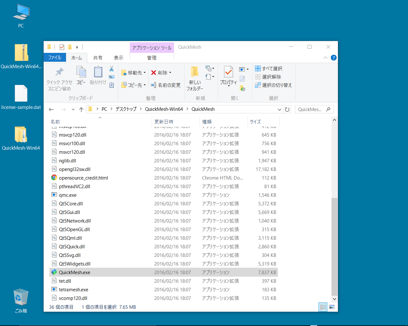Select the opengl32sw.dll file row
The height and width of the screenshot is (326, 408).
pos(164,169)
